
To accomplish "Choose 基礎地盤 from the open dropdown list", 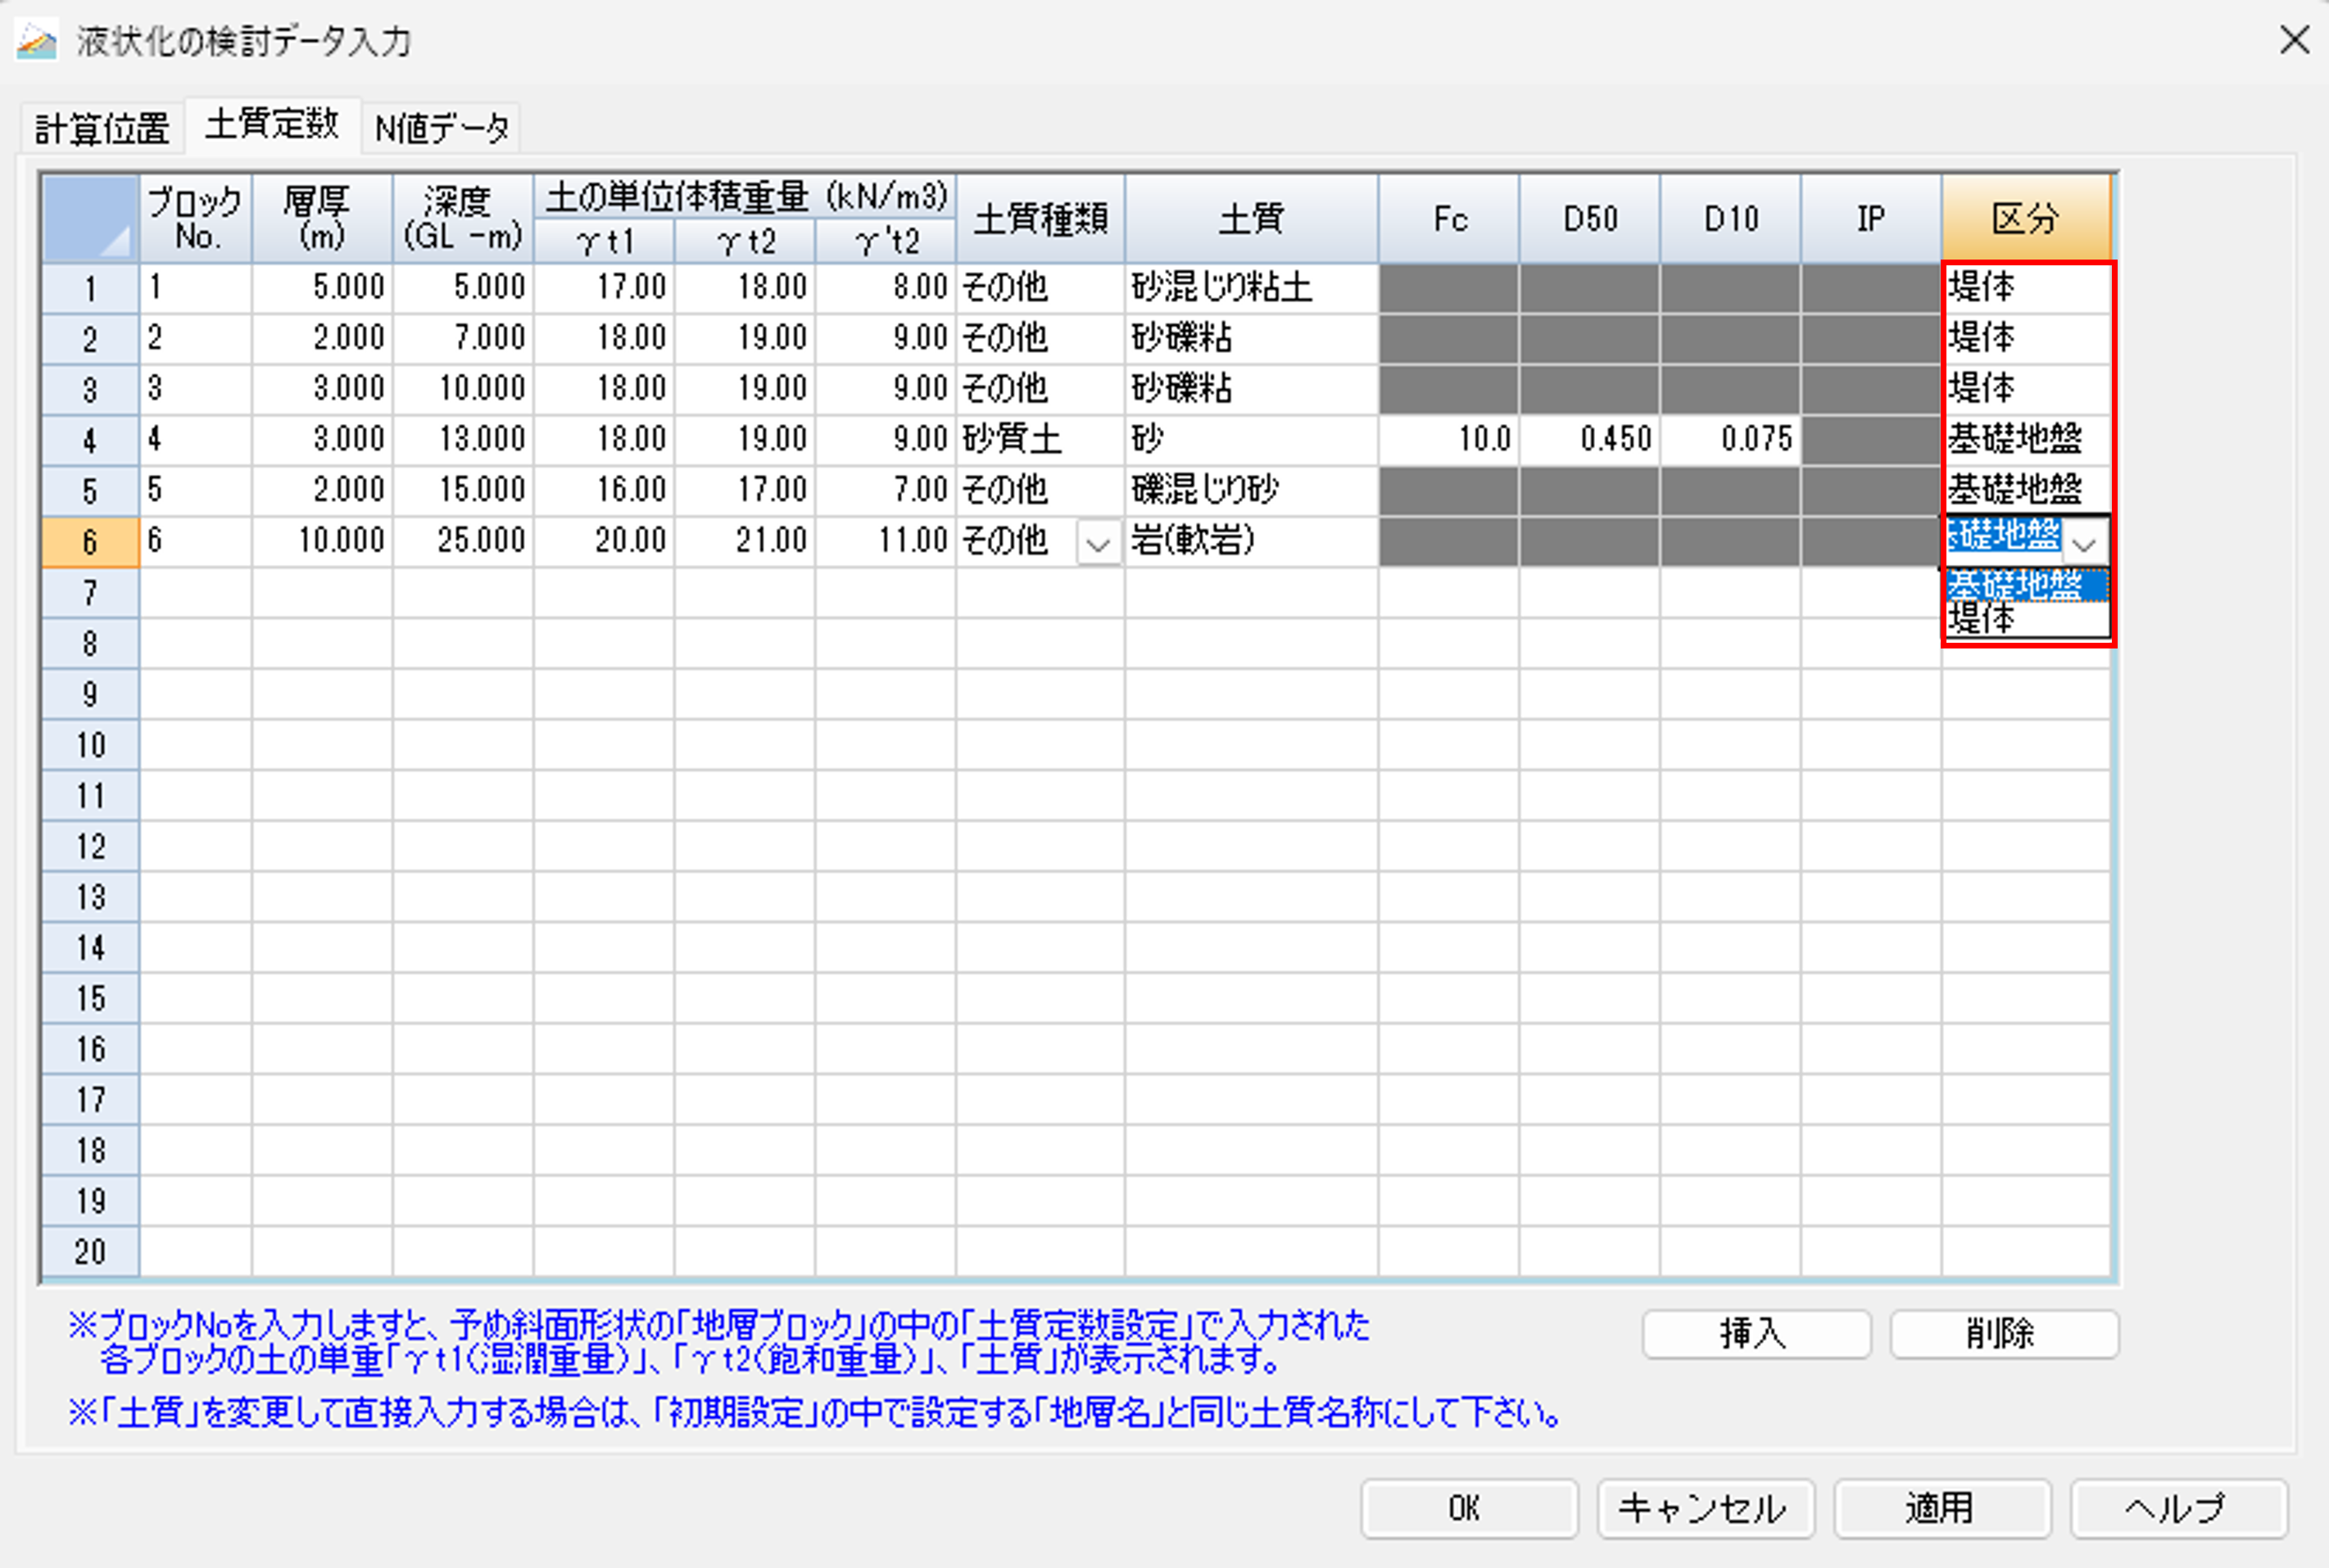I will tap(2025, 585).
